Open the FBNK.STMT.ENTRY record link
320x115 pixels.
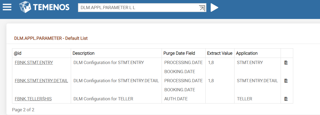click(x=34, y=63)
